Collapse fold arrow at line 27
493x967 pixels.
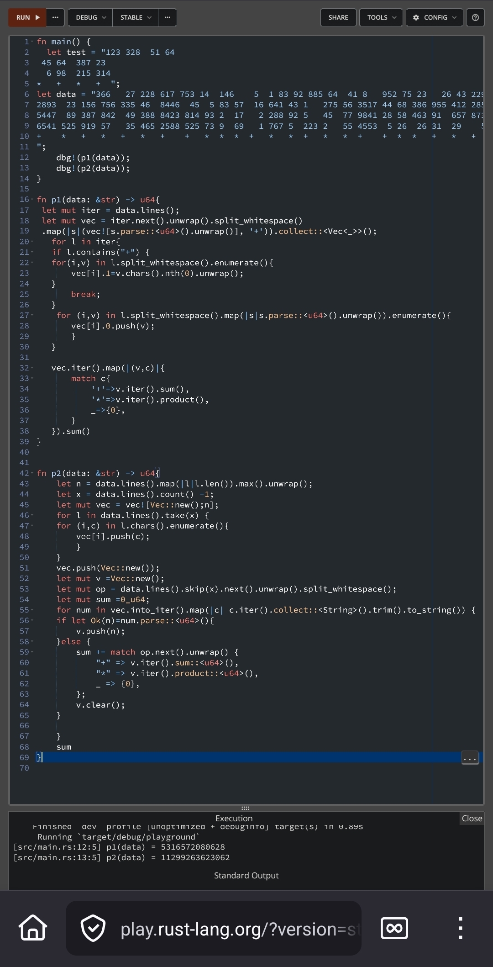[32, 315]
